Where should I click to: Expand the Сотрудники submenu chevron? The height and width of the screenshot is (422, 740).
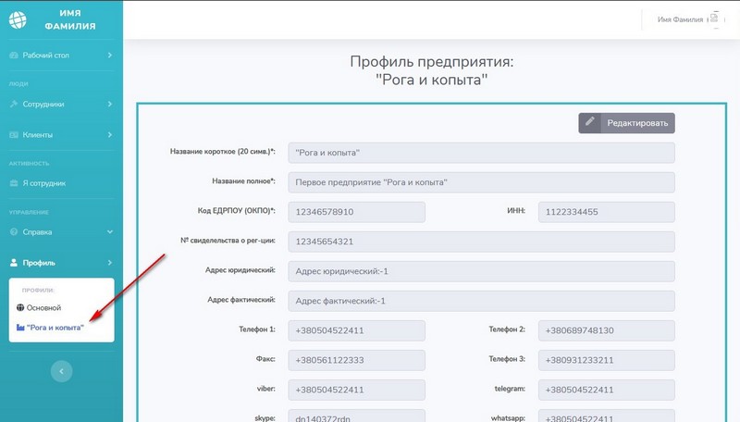[109, 104]
